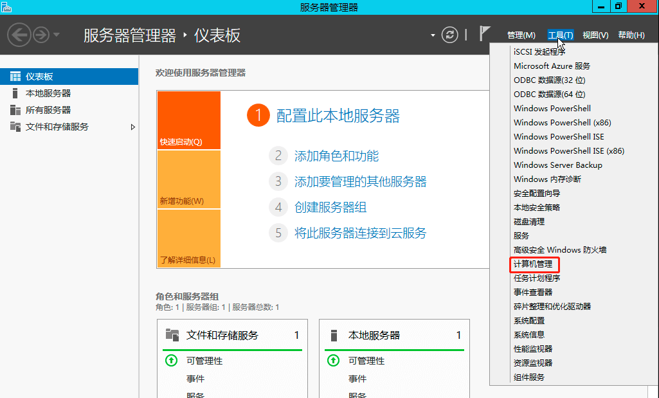Open the dropdown arrow beside the refresh icon
This screenshot has height=398, width=659.
pos(433,35)
